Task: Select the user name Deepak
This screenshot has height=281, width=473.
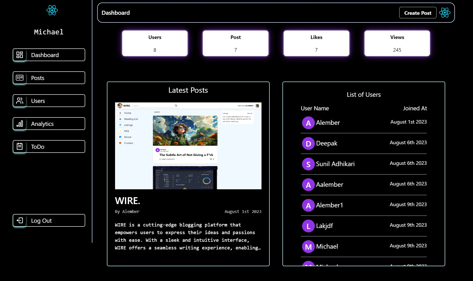Action: (x=327, y=143)
